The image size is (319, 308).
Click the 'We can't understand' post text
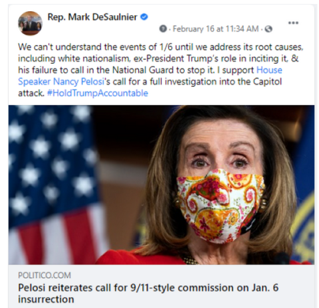point(161,70)
